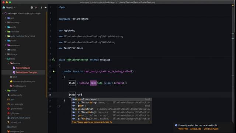Expand the routes folder

click(6, 50)
